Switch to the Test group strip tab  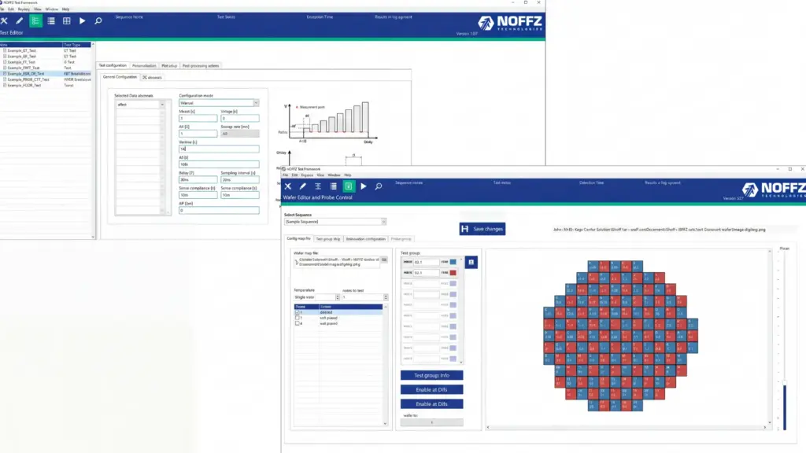(x=328, y=239)
